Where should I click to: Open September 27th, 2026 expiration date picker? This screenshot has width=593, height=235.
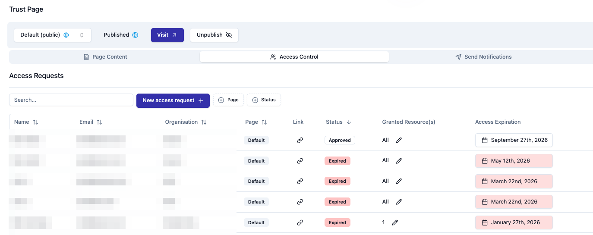coord(514,140)
